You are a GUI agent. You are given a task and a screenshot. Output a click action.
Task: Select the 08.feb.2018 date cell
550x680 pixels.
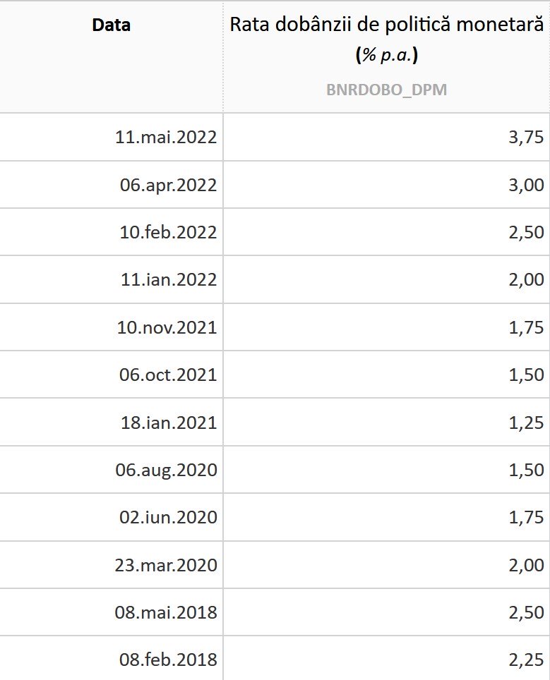[168, 660]
